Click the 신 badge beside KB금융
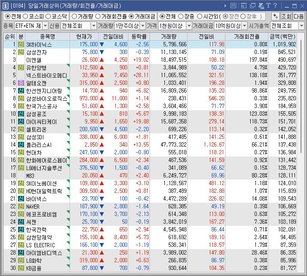 click(21, 268)
